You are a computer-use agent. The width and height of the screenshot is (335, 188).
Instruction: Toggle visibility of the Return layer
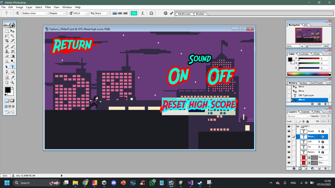pyautogui.click(x=289, y=152)
